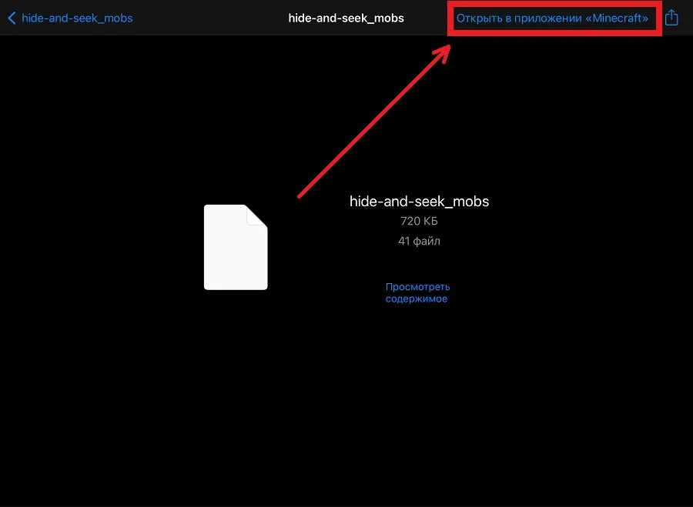Tap the share icon in top bar

coord(671,18)
